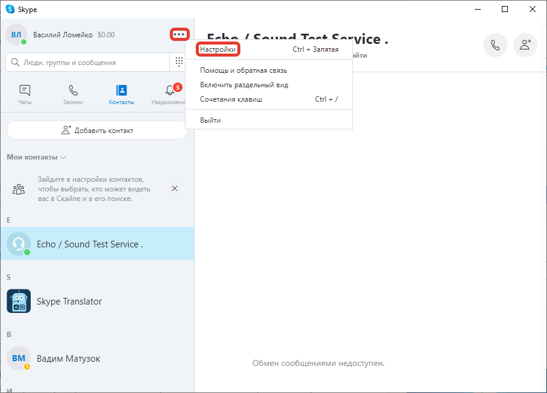Open the dial pad icon
Viewport: 547px width, 393px height.
179,62
